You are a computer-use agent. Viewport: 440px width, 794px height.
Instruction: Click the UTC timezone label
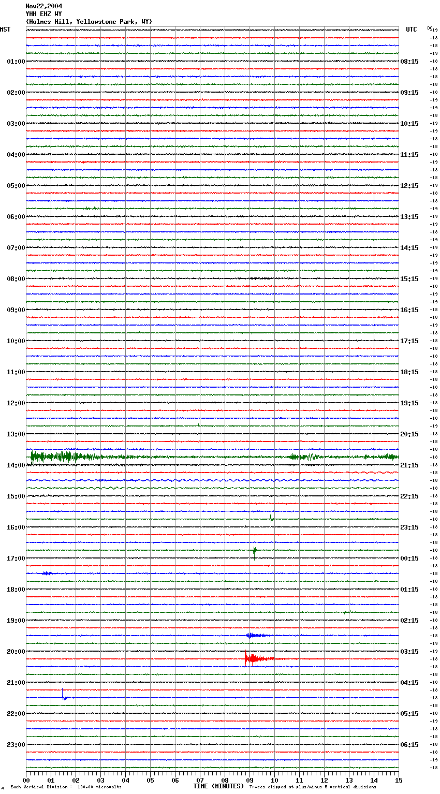point(412,30)
